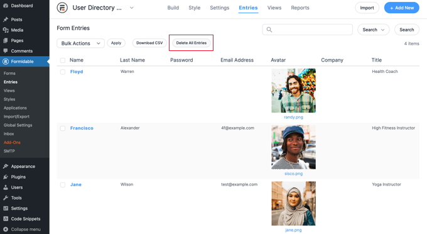This screenshot has width=427, height=234.
Task: Click the test@example.com email cell
Action: coord(239,184)
